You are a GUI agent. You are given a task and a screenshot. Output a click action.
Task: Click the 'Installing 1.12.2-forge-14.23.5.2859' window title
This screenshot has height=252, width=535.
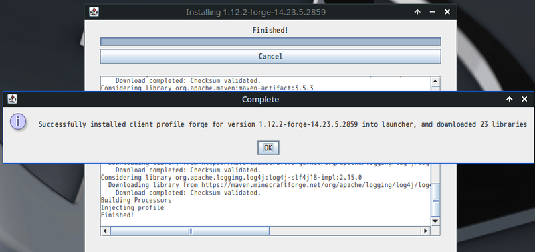[255, 12]
